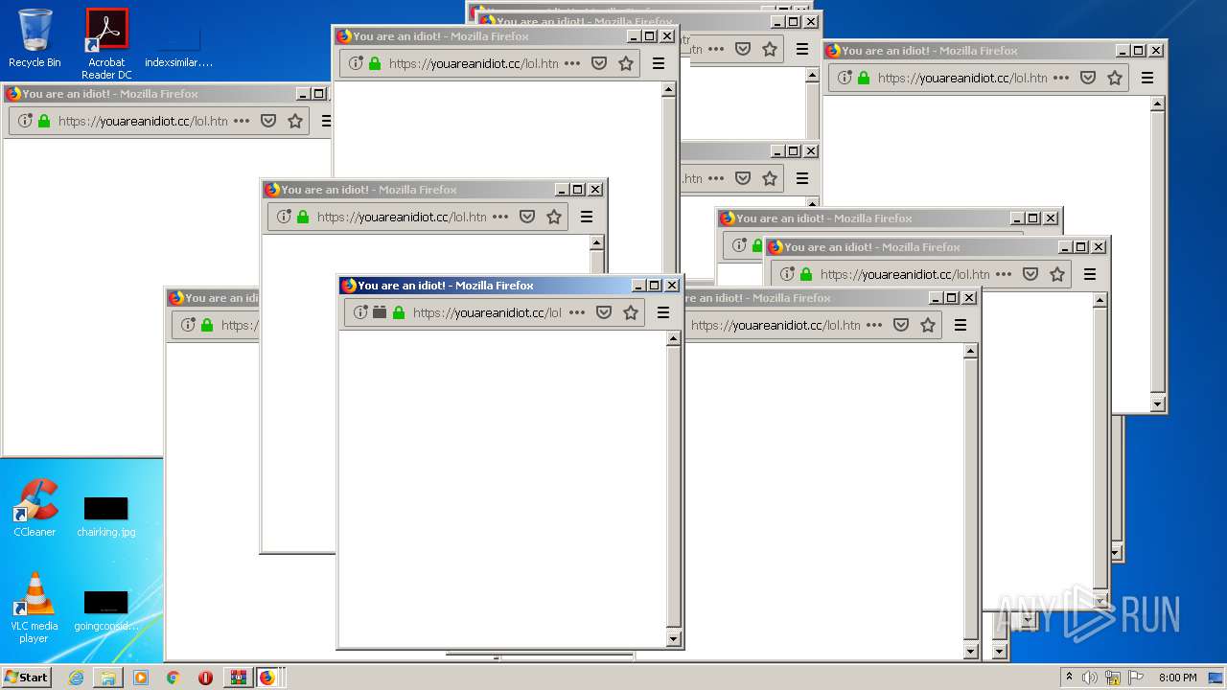Toggle bookmark star in leftmost Firefox window

point(295,121)
